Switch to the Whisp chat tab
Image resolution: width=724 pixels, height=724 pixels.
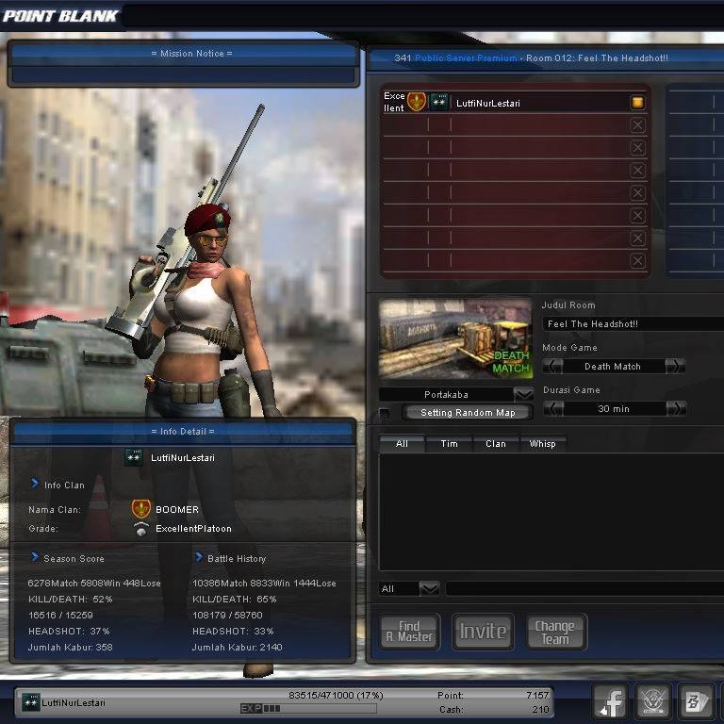[543, 444]
